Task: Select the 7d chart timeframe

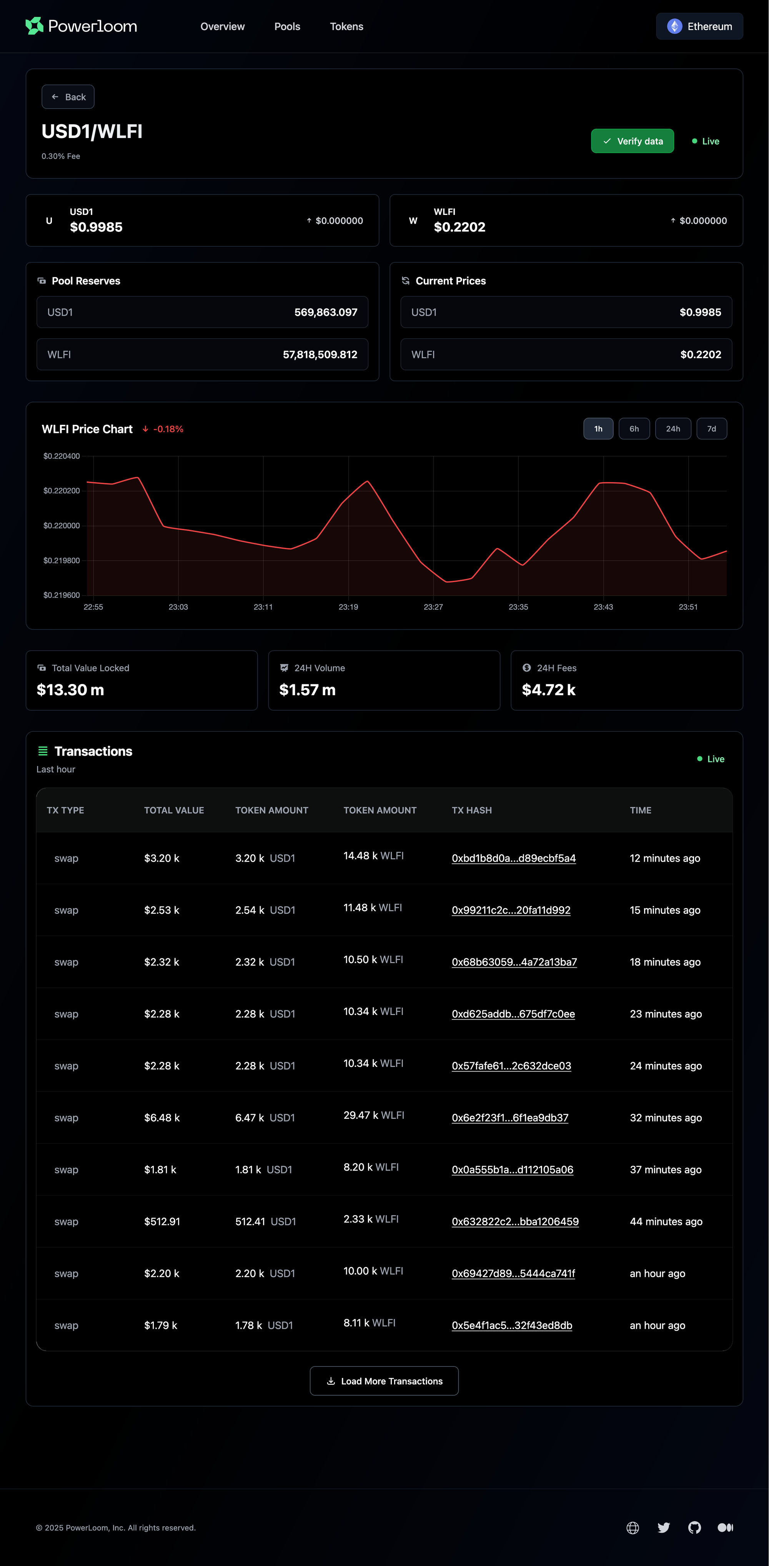Action: (x=711, y=429)
